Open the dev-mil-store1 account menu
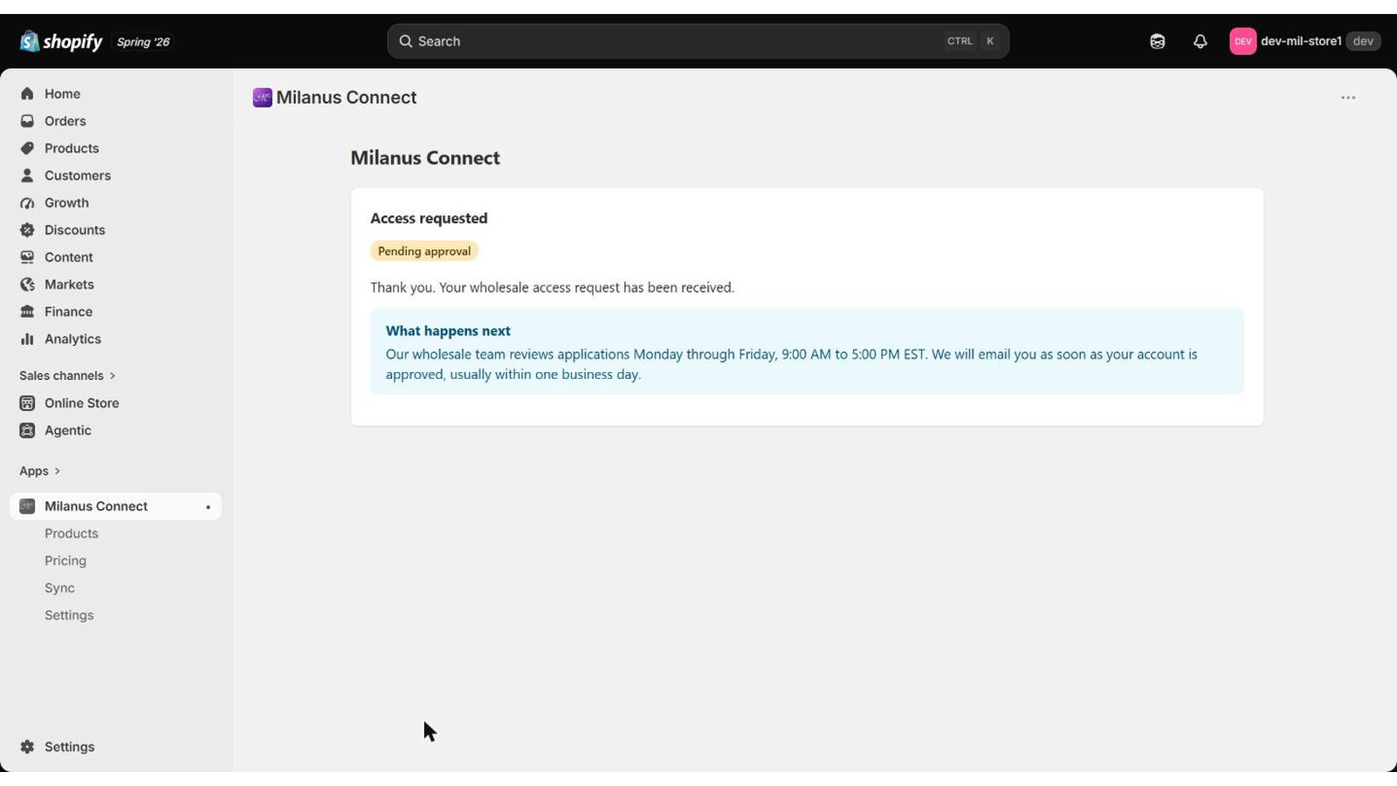This screenshot has height=786, width=1397. pyautogui.click(x=1304, y=41)
